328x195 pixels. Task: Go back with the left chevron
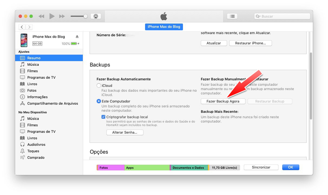(x=22, y=27)
